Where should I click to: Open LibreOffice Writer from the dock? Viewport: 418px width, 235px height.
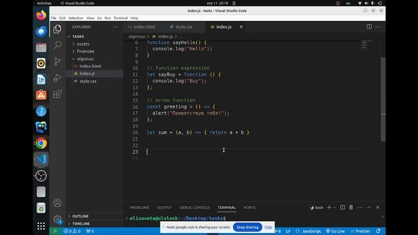(41, 80)
